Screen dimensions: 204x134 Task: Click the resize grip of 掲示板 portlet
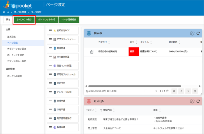pyautogui.click(x=201, y=94)
